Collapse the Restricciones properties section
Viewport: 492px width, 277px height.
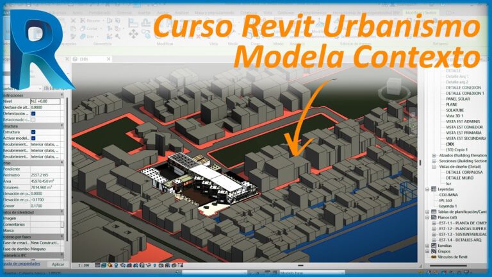(61, 95)
